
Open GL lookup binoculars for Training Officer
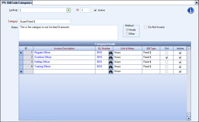pos(111,67)
